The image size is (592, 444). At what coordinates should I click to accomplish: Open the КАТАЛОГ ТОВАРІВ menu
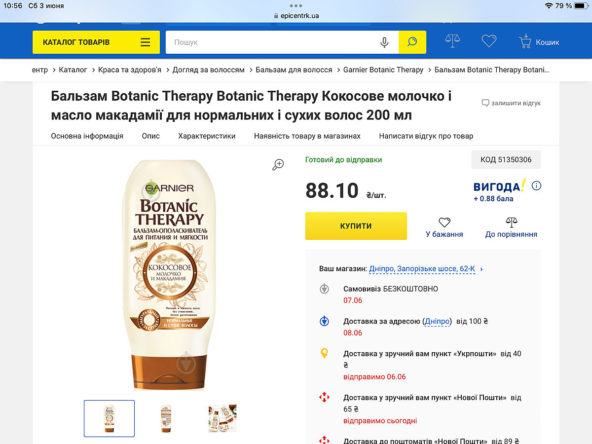(x=96, y=42)
